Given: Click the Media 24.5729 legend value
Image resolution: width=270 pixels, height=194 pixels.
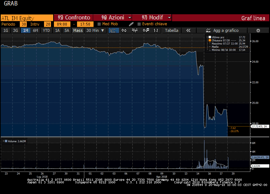Looking at the screenshot, I should click(x=243, y=47).
